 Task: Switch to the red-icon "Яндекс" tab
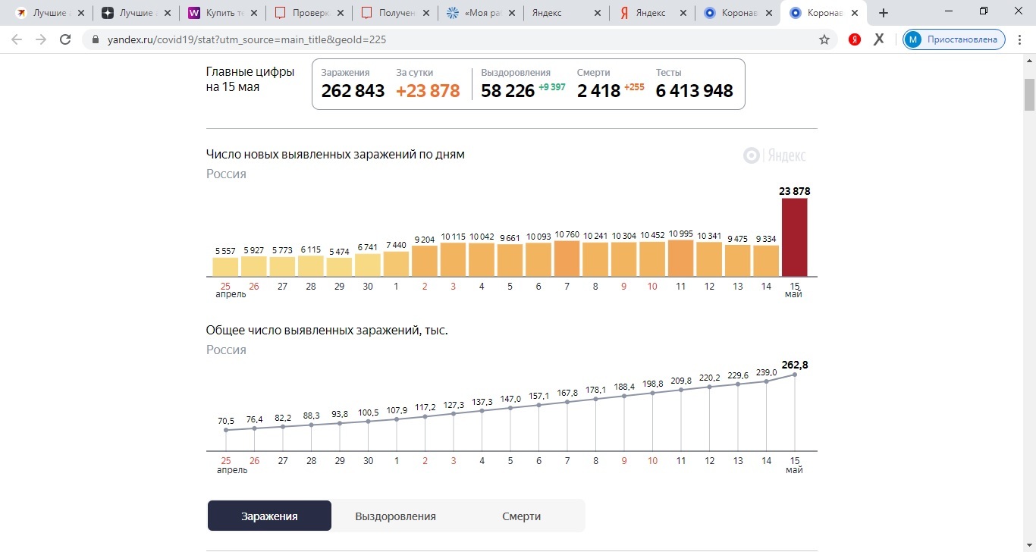pos(653,13)
